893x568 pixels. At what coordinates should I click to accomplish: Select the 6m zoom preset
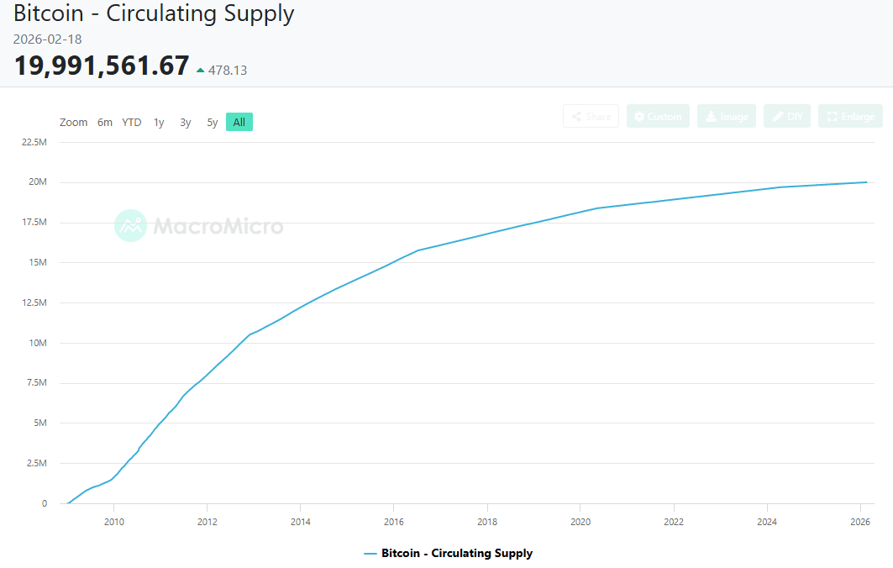[104, 122]
